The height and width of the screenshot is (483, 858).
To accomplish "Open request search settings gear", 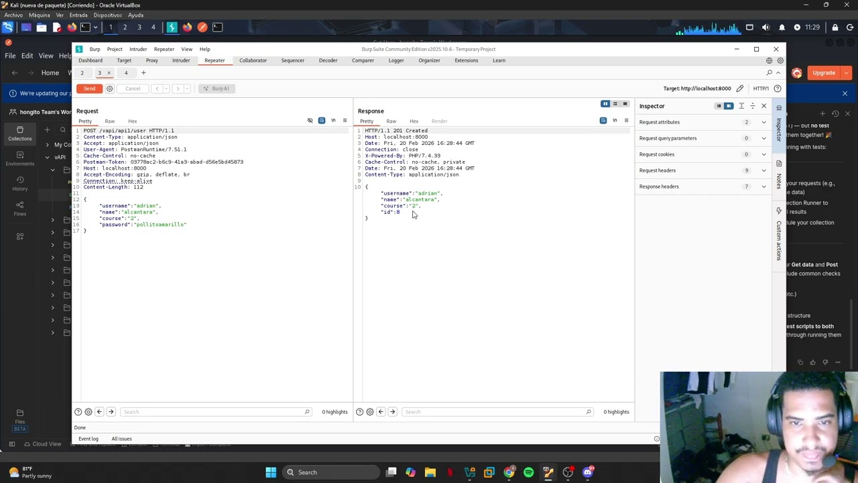I will click(x=88, y=412).
